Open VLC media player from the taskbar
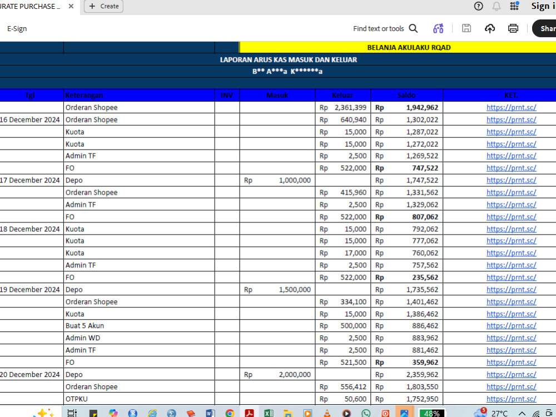This screenshot has width=556, height=417. 327,413
